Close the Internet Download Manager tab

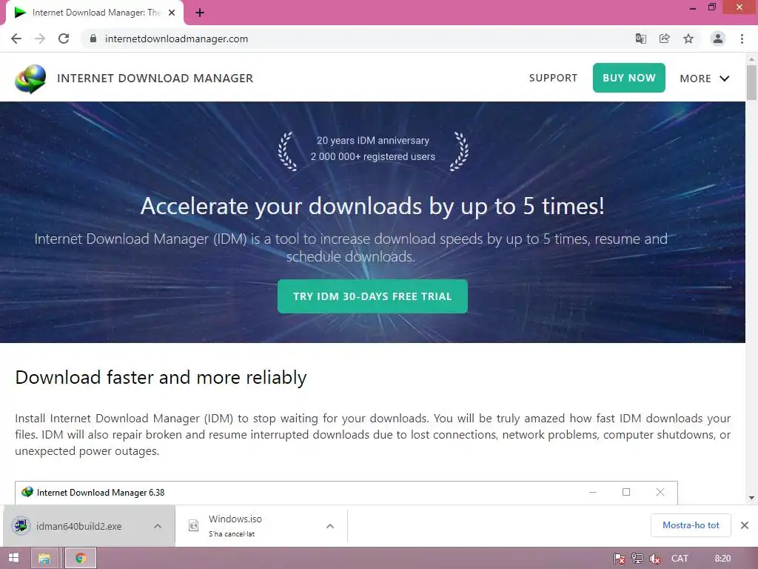[172, 13]
